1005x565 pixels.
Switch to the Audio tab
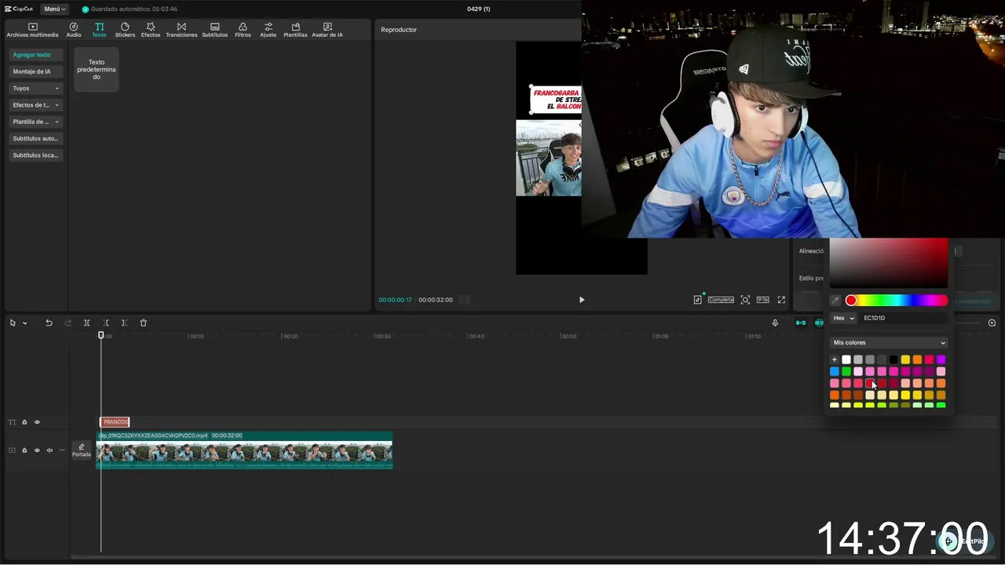click(74, 30)
